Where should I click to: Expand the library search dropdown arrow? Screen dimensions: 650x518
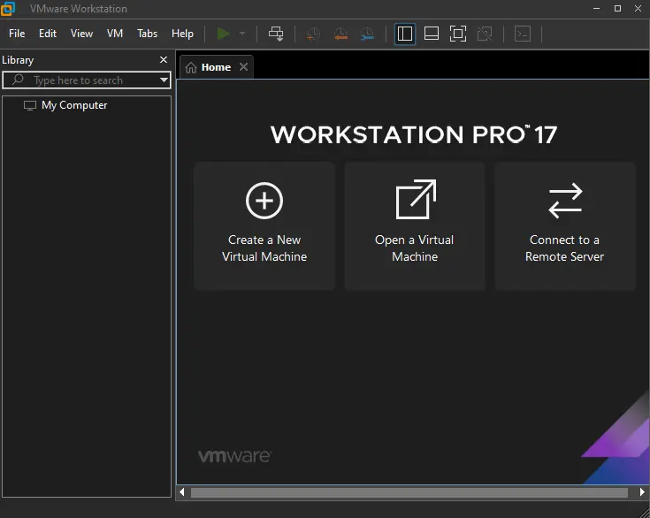tap(164, 80)
